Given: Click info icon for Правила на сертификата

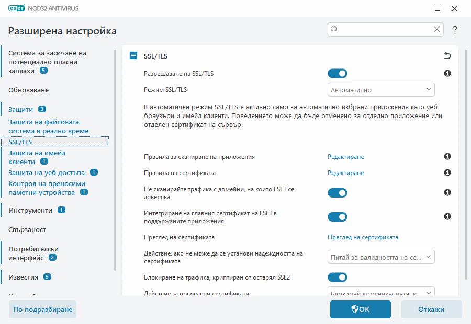Looking at the screenshot, I should [x=447, y=172].
